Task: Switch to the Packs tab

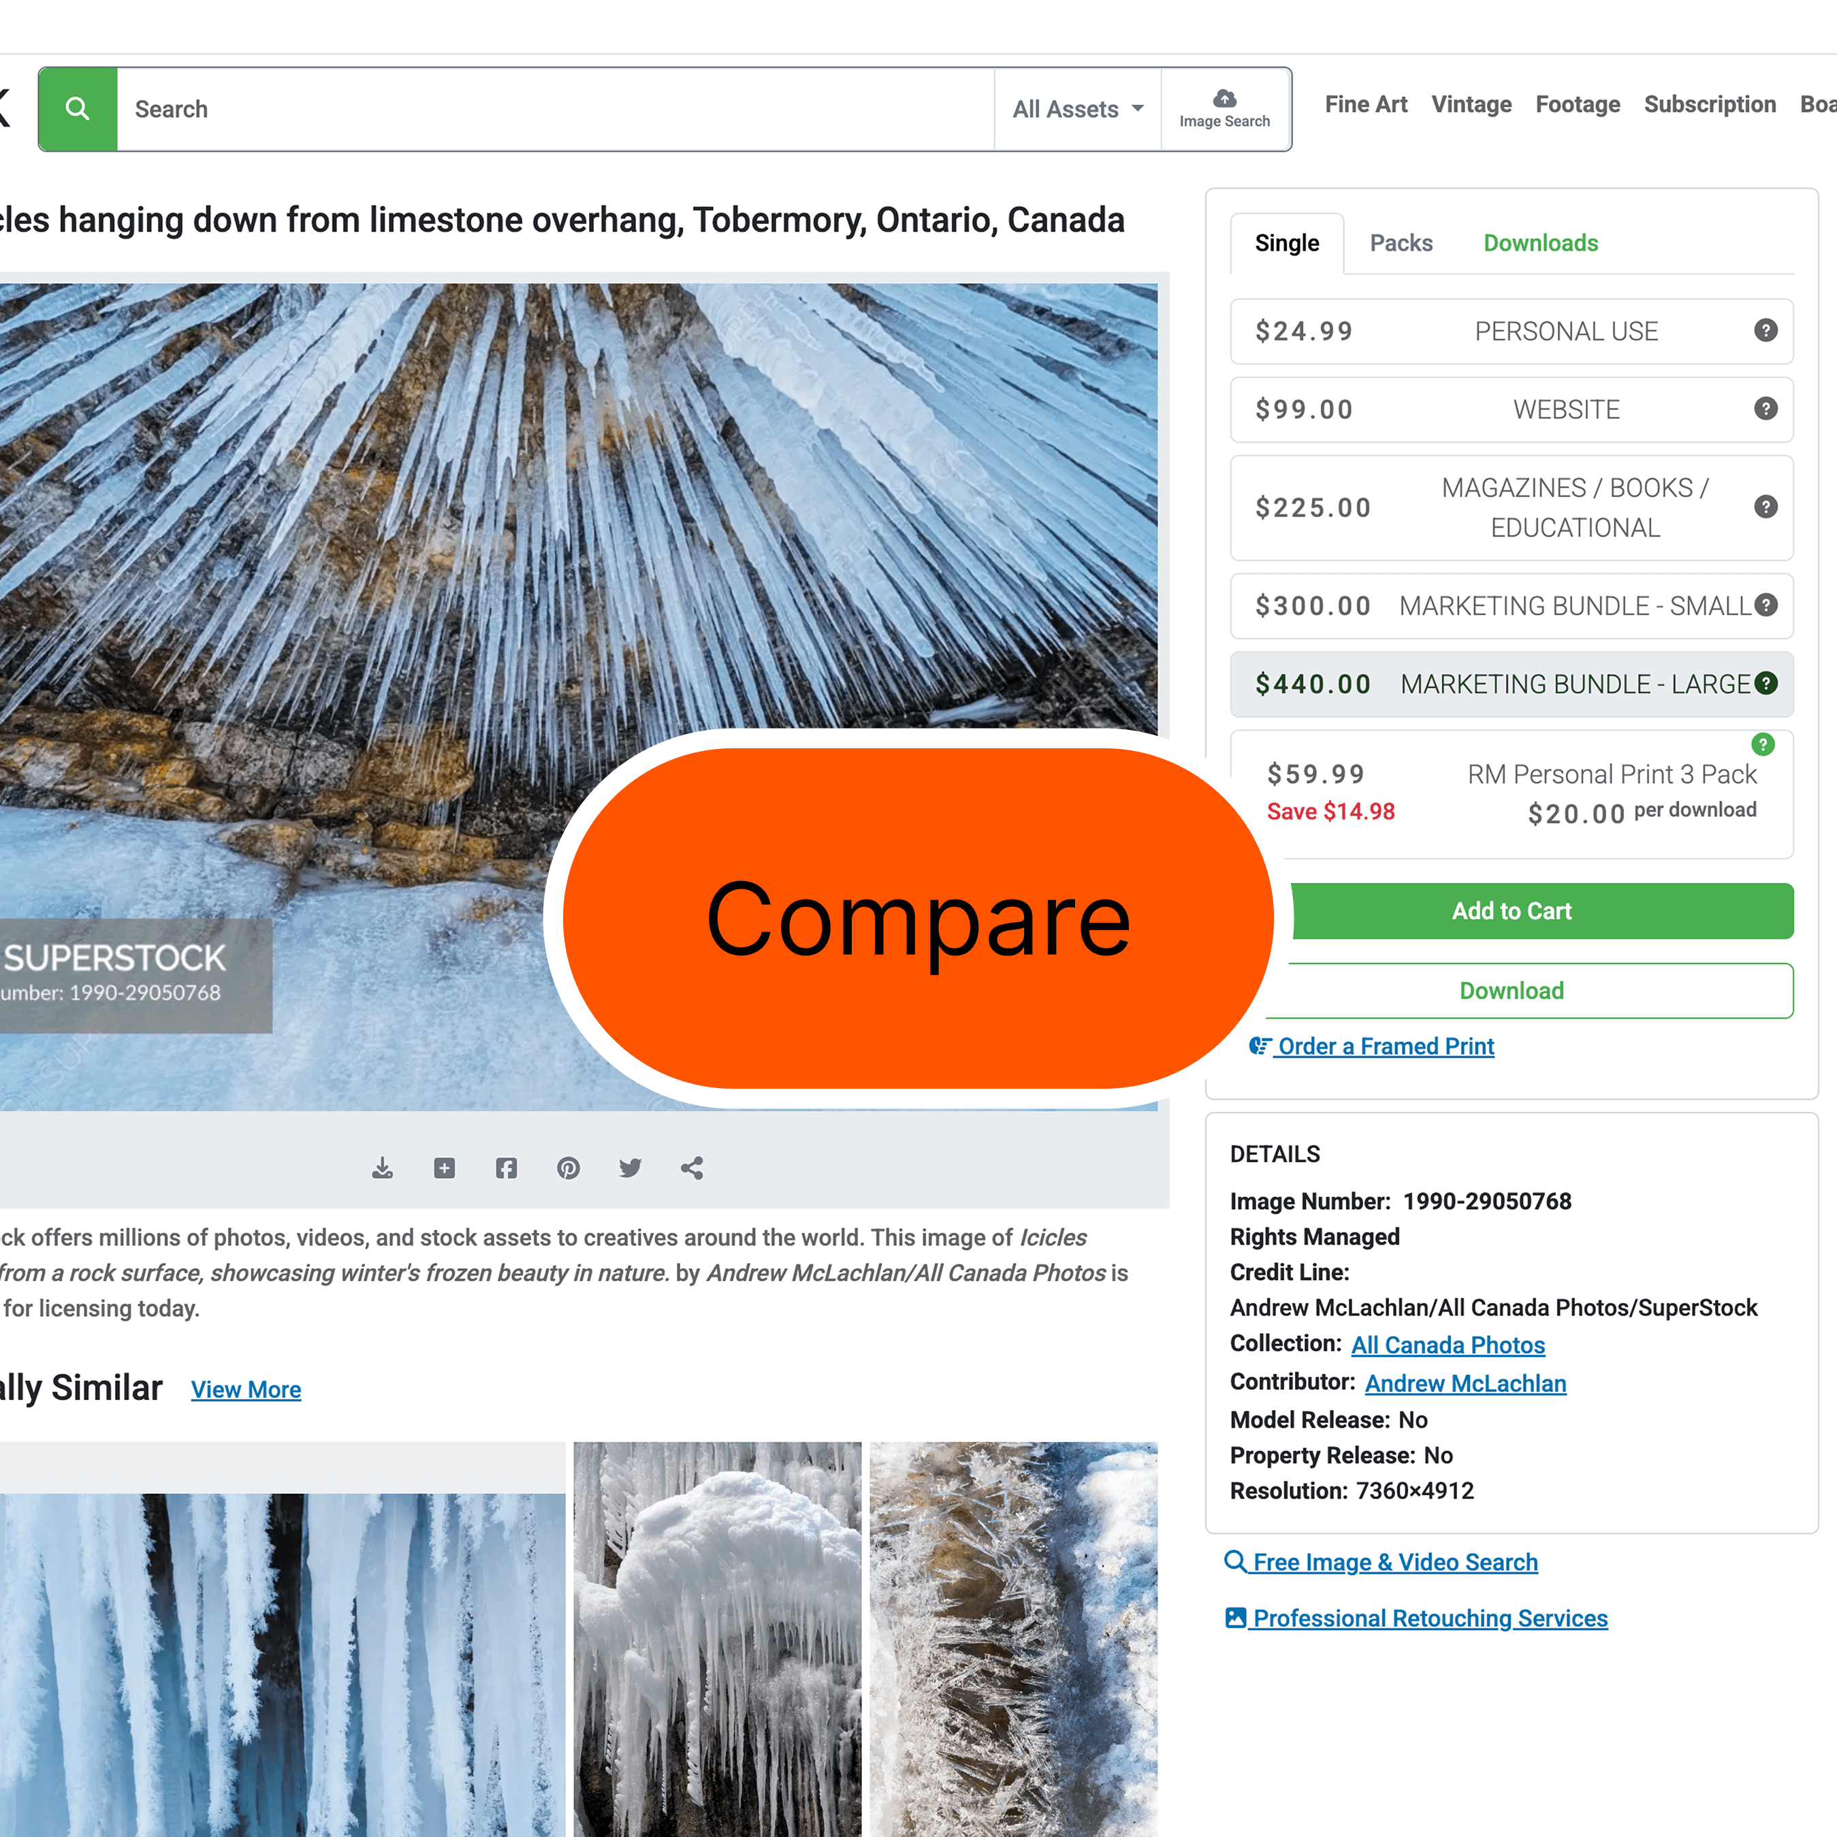Action: tap(1401, 243)
